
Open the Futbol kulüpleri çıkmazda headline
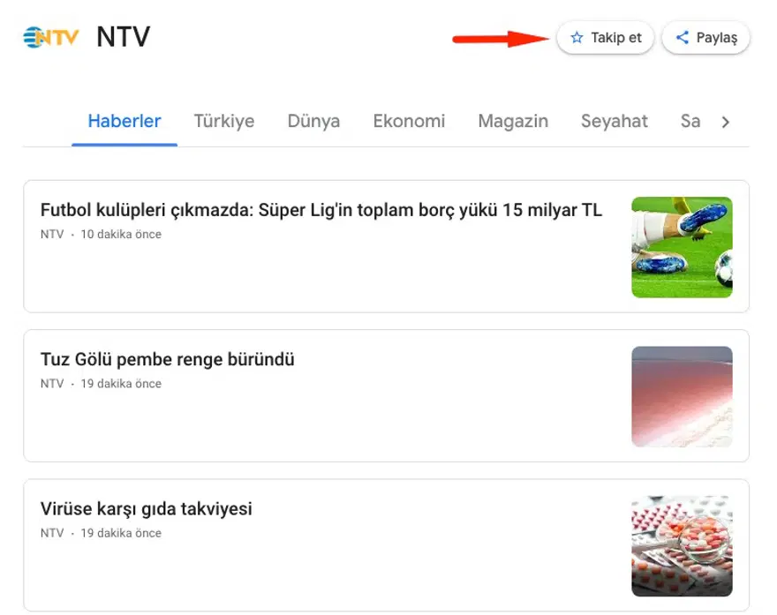pos(321,210)
